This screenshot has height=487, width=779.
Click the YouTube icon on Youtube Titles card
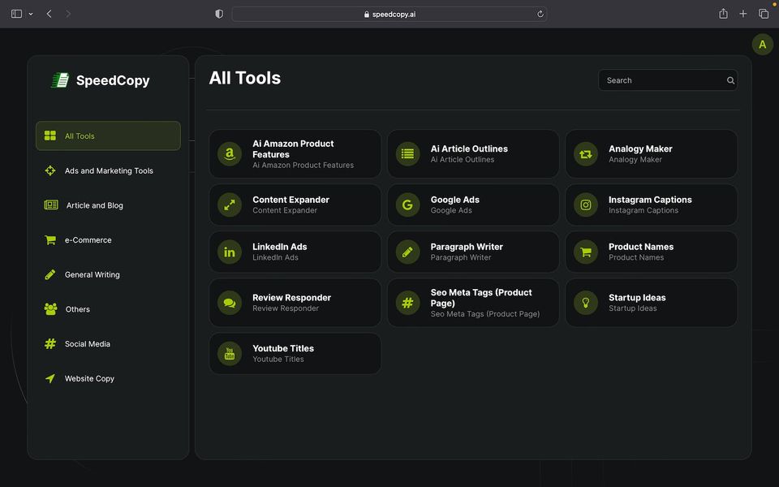230,354
